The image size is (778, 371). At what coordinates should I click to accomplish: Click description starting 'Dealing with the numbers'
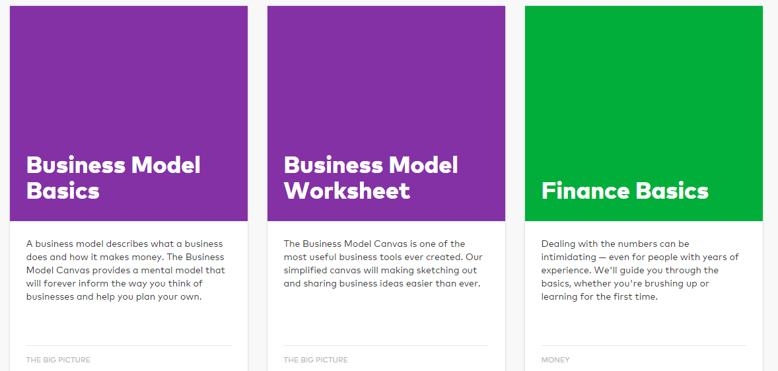639,270
